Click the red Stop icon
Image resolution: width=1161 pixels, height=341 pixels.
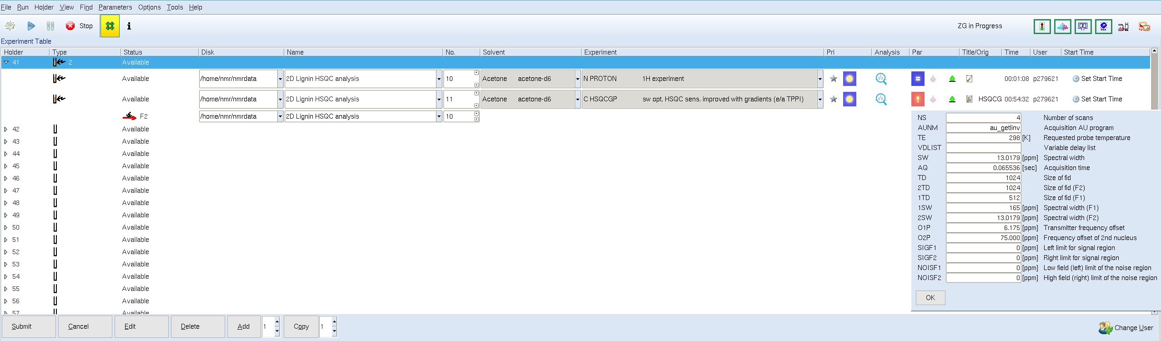coord(70,26)
